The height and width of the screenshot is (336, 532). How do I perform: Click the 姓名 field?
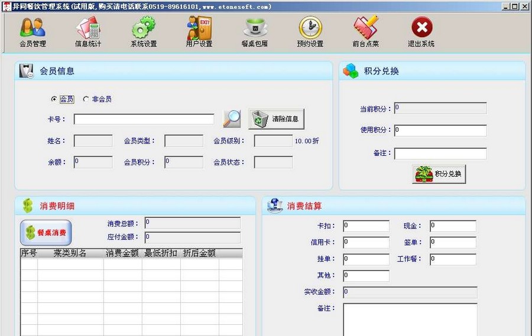(93, 141)
